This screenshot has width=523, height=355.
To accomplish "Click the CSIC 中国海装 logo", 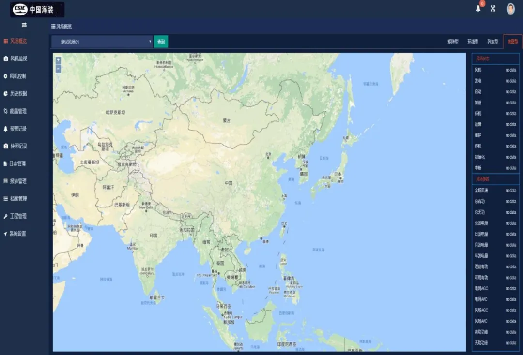I will click(37, 9).
